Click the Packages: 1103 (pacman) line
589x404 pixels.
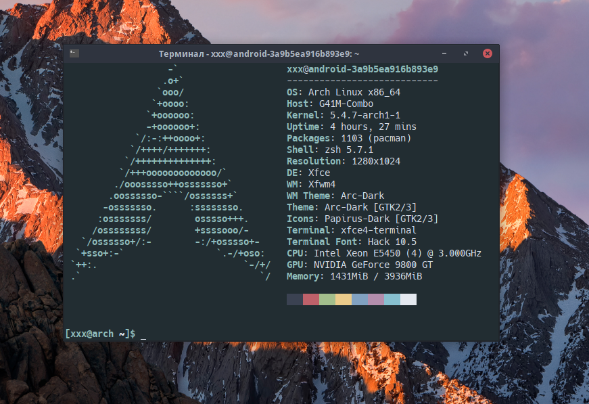(x=349, y=138)
